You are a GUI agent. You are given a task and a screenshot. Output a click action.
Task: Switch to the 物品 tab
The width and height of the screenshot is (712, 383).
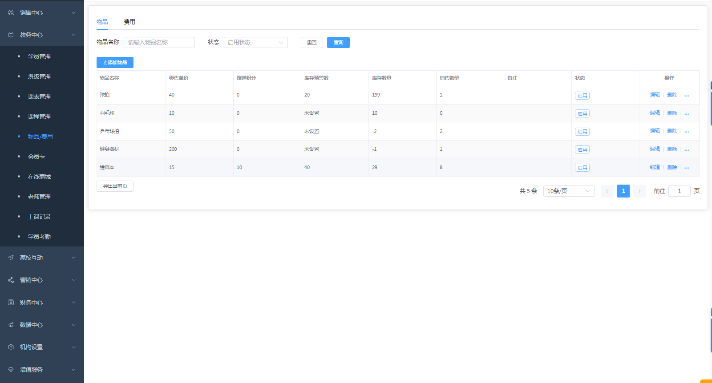point(102,22)
